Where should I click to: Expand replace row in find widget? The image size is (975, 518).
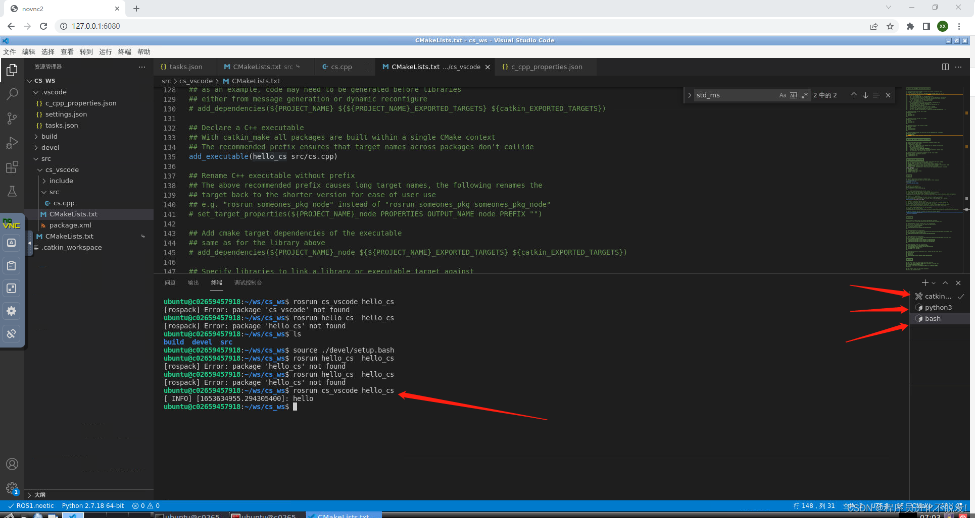pyautogui.click(x=690, y=95)
